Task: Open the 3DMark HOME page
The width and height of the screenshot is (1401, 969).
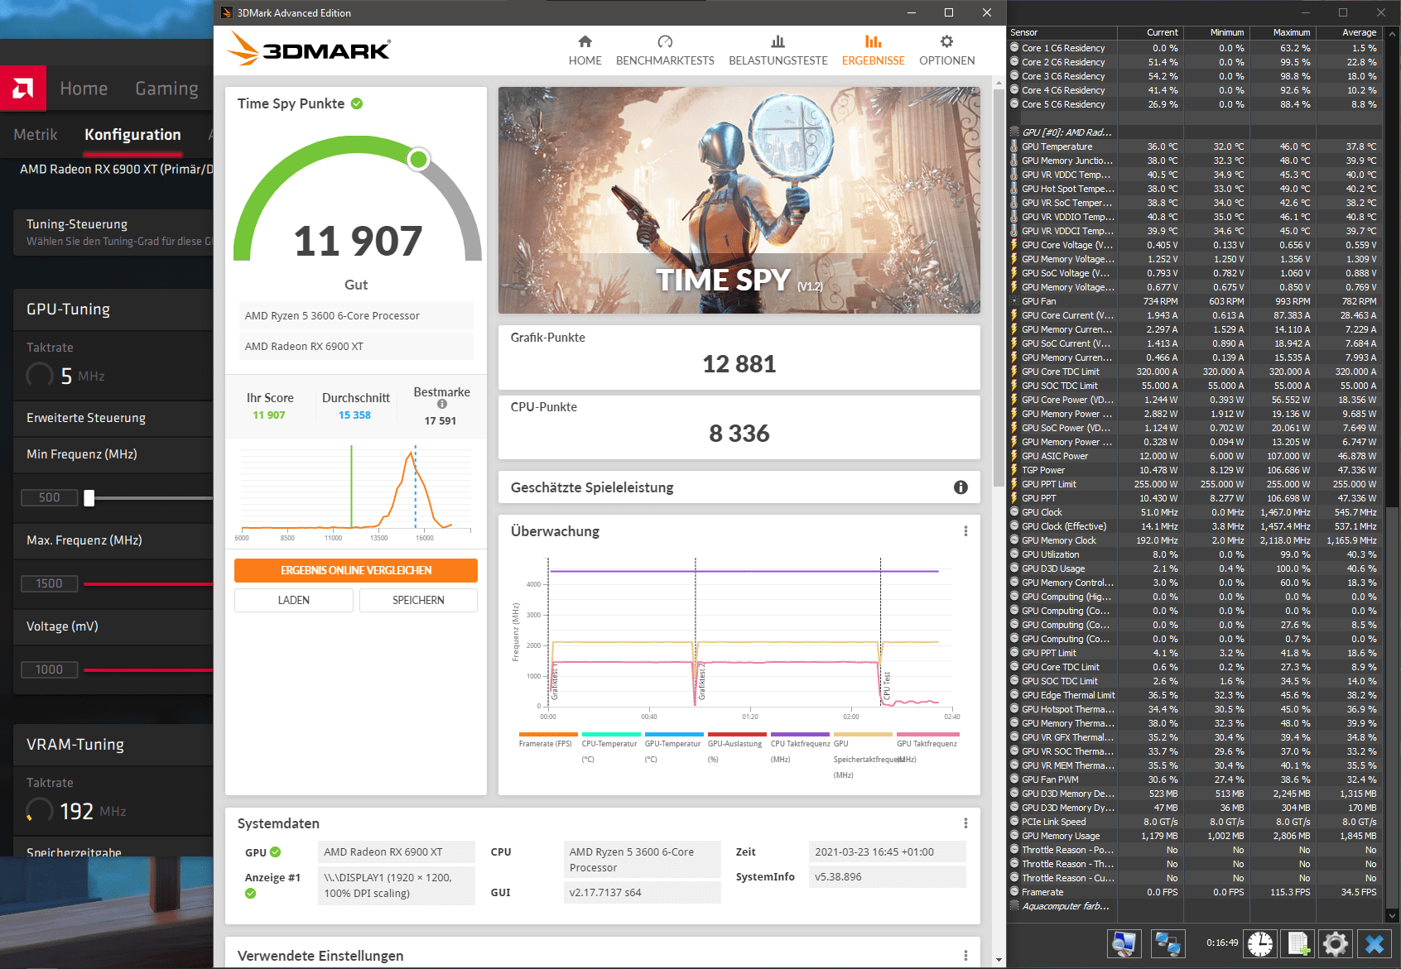Action: [x=585, y=50]
